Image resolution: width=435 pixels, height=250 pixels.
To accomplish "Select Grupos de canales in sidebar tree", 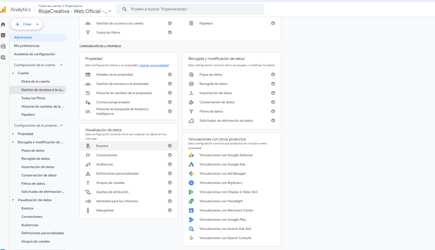I will 36,242.
